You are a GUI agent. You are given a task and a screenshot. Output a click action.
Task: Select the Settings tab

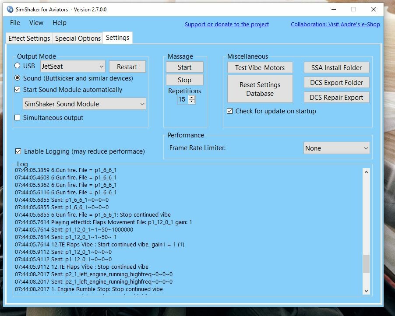(117, 38)
